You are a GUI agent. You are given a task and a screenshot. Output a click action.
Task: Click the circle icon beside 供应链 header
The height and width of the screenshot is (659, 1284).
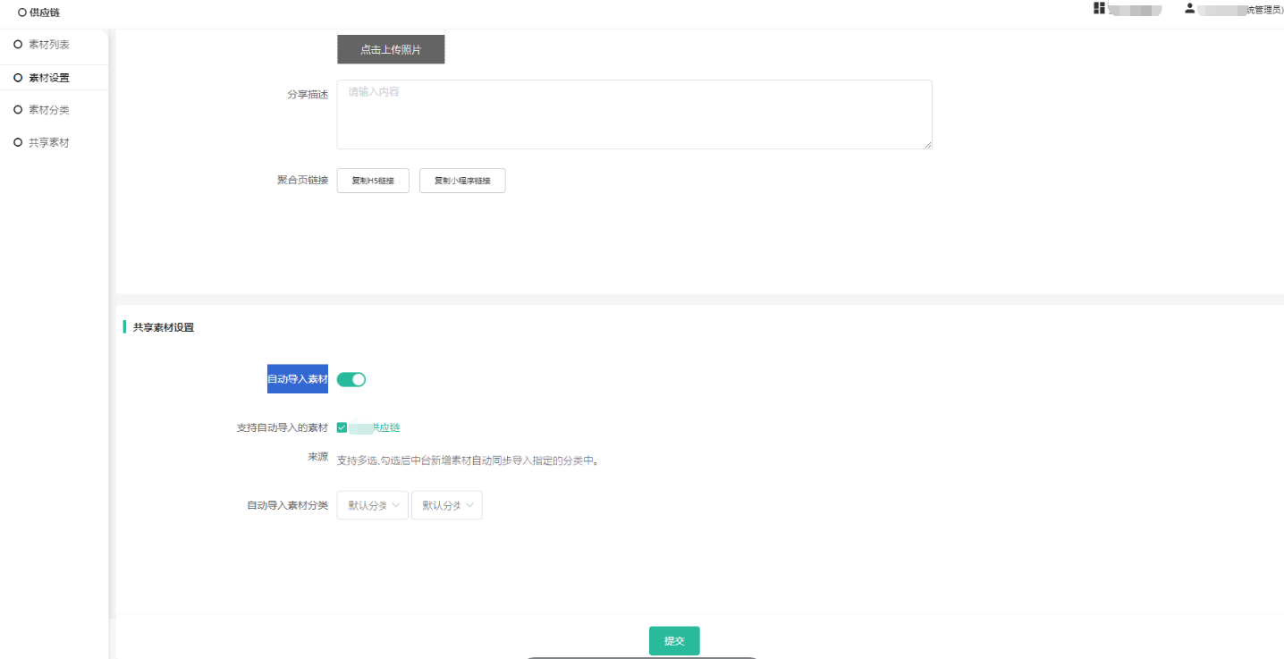coord(21,13)
